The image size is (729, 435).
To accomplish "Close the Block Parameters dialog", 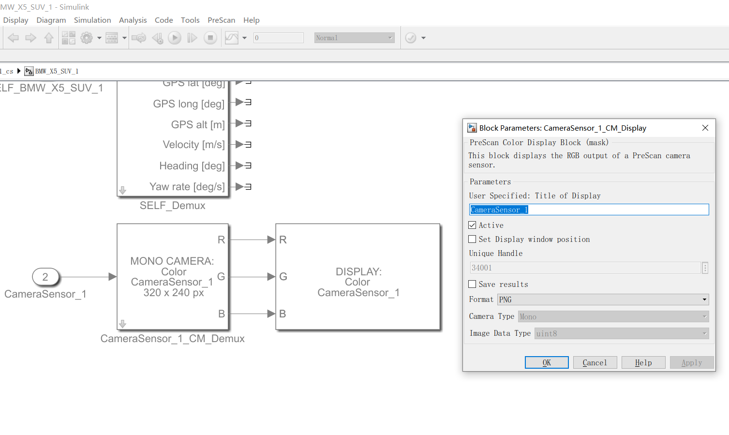I will click(705, 128).
